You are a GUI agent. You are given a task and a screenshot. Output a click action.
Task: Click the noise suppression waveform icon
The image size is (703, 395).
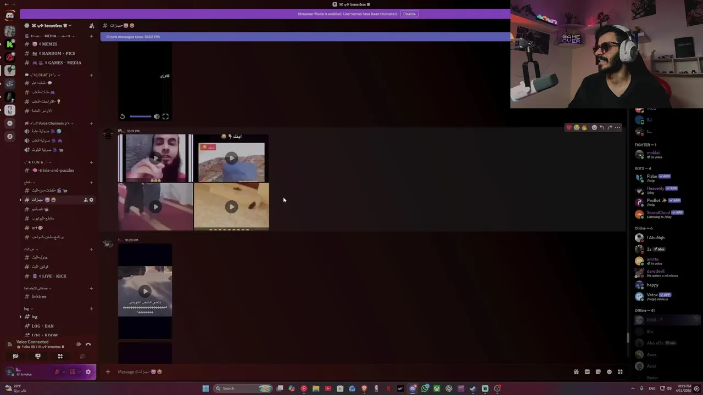pos(78,344)
